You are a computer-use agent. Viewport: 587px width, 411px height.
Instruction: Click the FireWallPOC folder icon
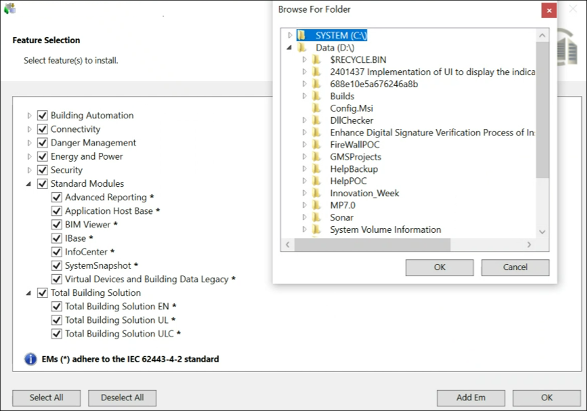(316, 145)
